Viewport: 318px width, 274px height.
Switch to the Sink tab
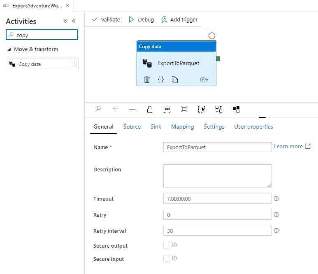pyautogui.click(x=156, y=127)
